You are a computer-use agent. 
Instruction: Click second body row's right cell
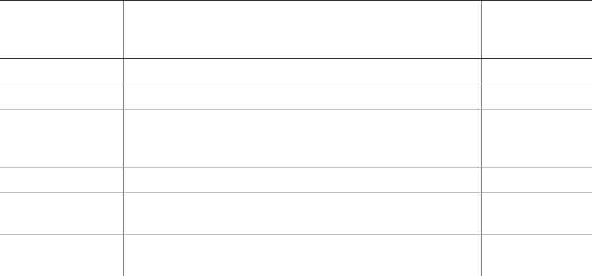(x=536, y=97)
